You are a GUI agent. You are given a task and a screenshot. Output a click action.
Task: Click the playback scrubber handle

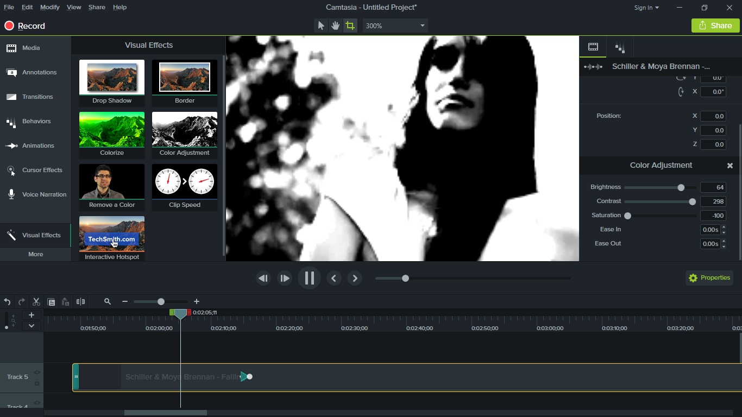[405, 278]
